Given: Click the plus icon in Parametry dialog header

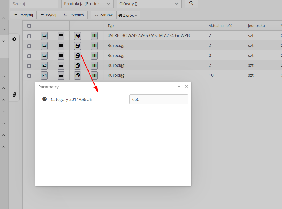Looking at the screenshot, I should click(179, 87).
